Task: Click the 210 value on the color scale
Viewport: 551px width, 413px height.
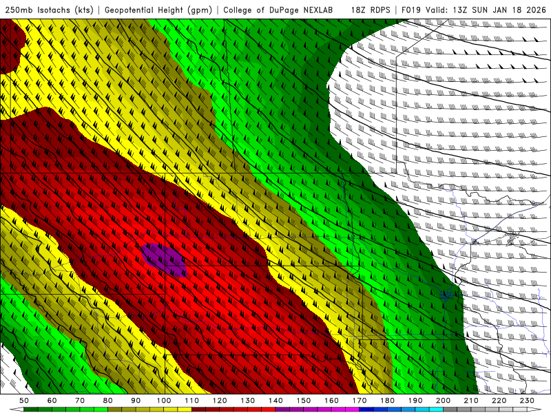Action: (x=471, y=401)
